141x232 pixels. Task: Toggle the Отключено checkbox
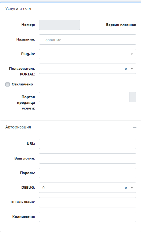pyautogui.click(x=8, y=84)
